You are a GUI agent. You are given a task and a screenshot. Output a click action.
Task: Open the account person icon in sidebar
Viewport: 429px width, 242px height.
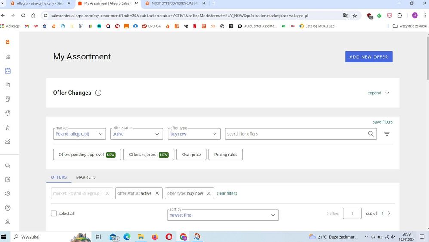coord(8,222)
